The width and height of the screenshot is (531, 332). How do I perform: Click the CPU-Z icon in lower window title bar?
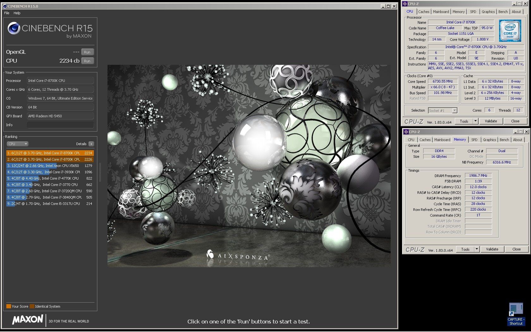point(406,132)
